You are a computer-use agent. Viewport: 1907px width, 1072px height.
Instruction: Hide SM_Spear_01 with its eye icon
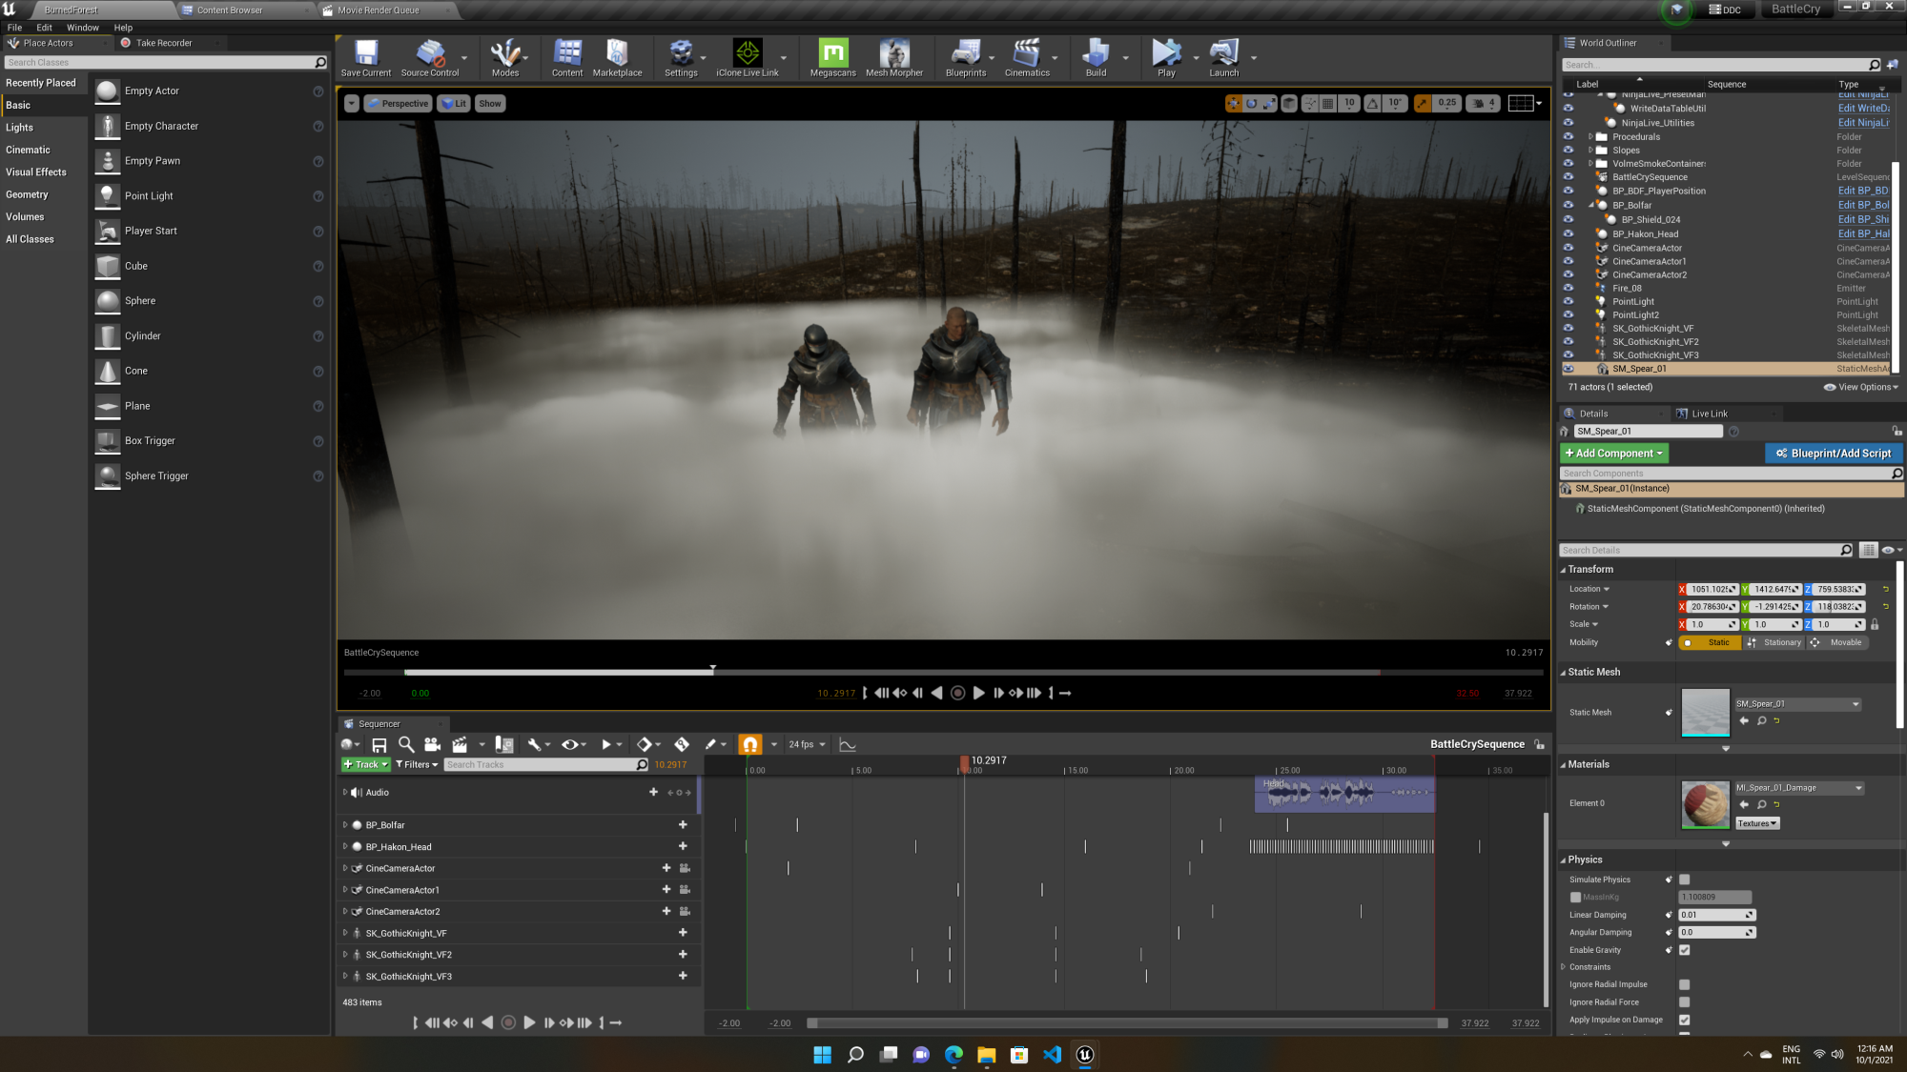tap(1568, 369)
